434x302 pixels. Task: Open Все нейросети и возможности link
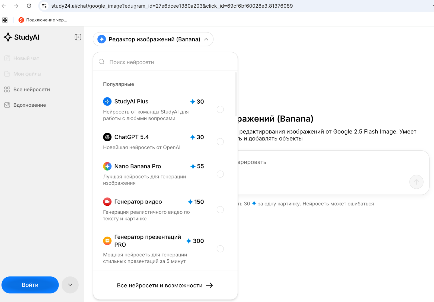(165, 285)
